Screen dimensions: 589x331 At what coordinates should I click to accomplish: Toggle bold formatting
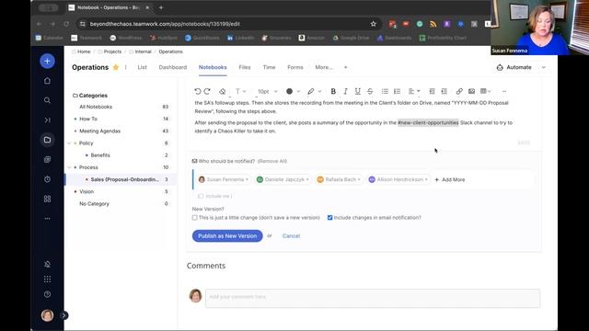[x=333, y=91]
